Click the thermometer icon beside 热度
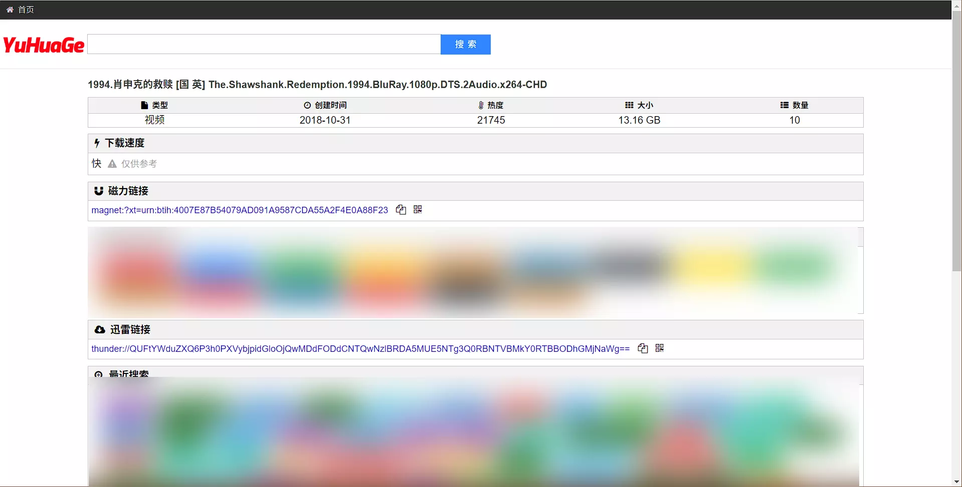This screenshot has height=487, width=962. pyautogui.click(x=481, y=105)
